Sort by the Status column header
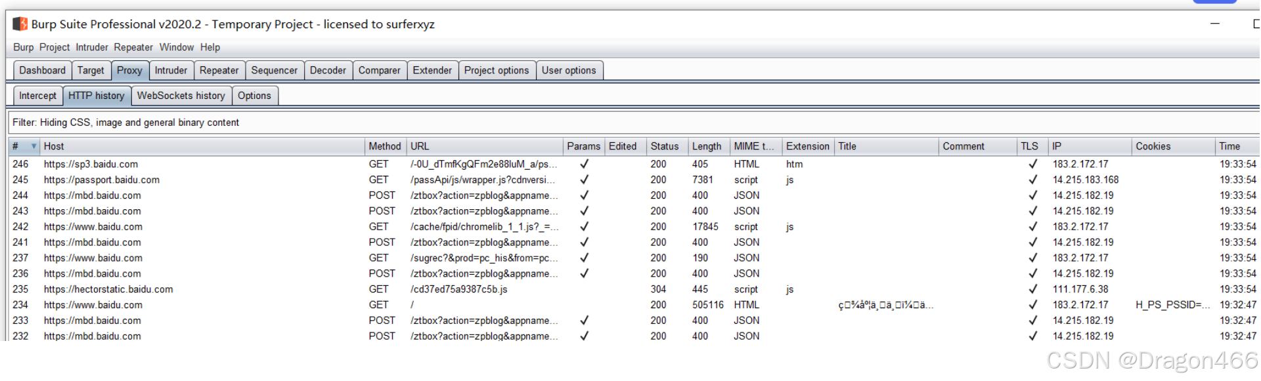This screenshot has width=1261, height=381. tap(667, 146)
